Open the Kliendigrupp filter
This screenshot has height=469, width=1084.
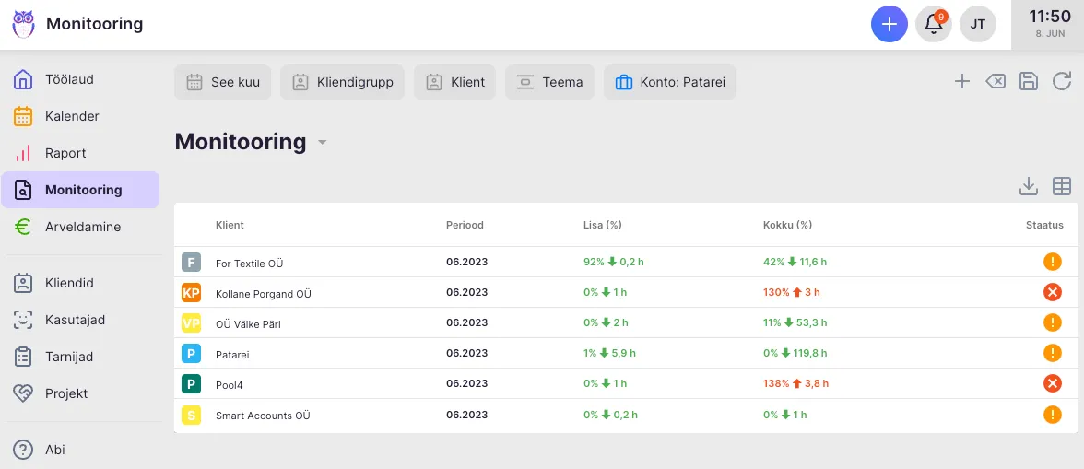tap(342, 82)
